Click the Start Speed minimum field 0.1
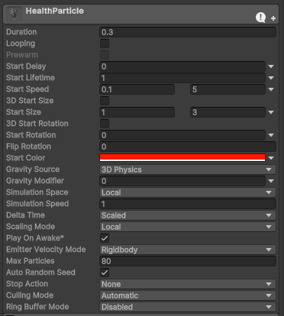 [x=137, y=89]
